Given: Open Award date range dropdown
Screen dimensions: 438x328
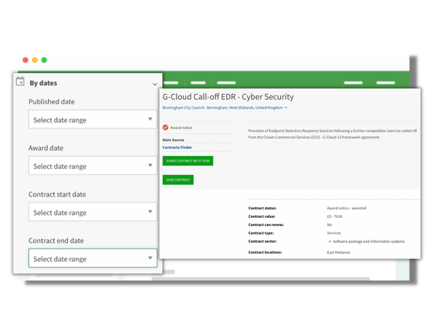Looking at the screenshot, I should pyautogui.click(x=93, y=165).
